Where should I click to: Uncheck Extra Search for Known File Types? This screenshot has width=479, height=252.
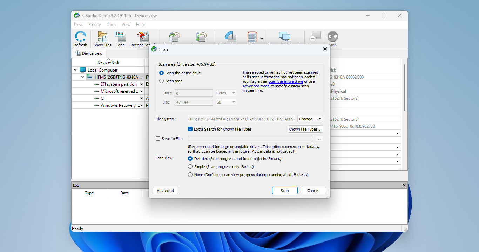pos(190,129)
